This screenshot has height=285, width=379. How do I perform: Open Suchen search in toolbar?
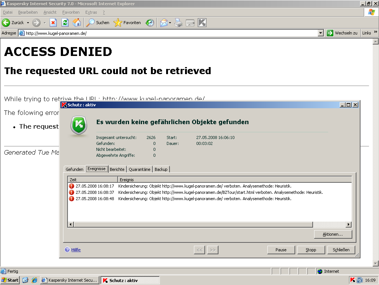point(98,23)
